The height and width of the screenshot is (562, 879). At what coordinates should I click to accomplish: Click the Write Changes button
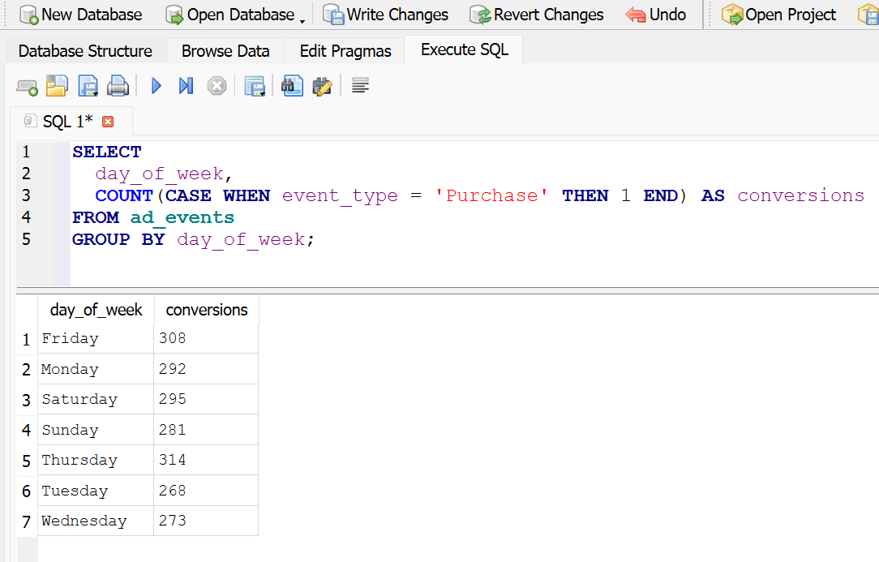(x=386, y=15)
